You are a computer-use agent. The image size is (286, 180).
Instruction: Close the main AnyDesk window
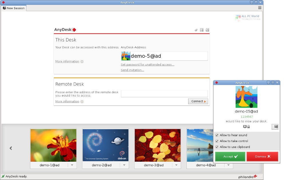coord(261,2)
